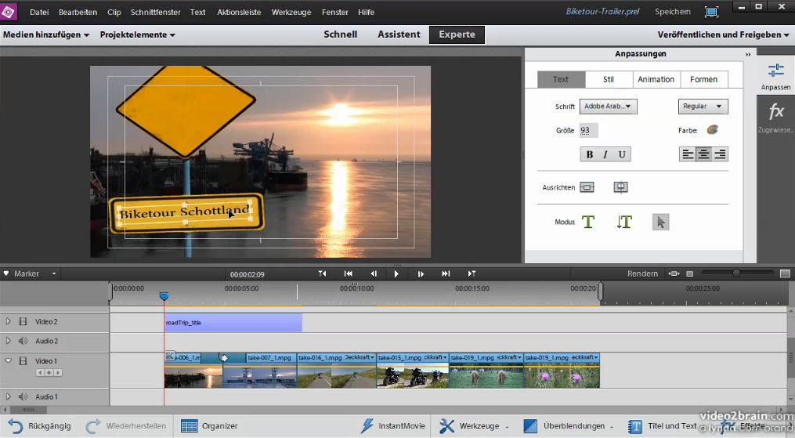Viewport: 795px width, 438px height.
Task: Switch to the Animation tab
Action: coord(656,79)
